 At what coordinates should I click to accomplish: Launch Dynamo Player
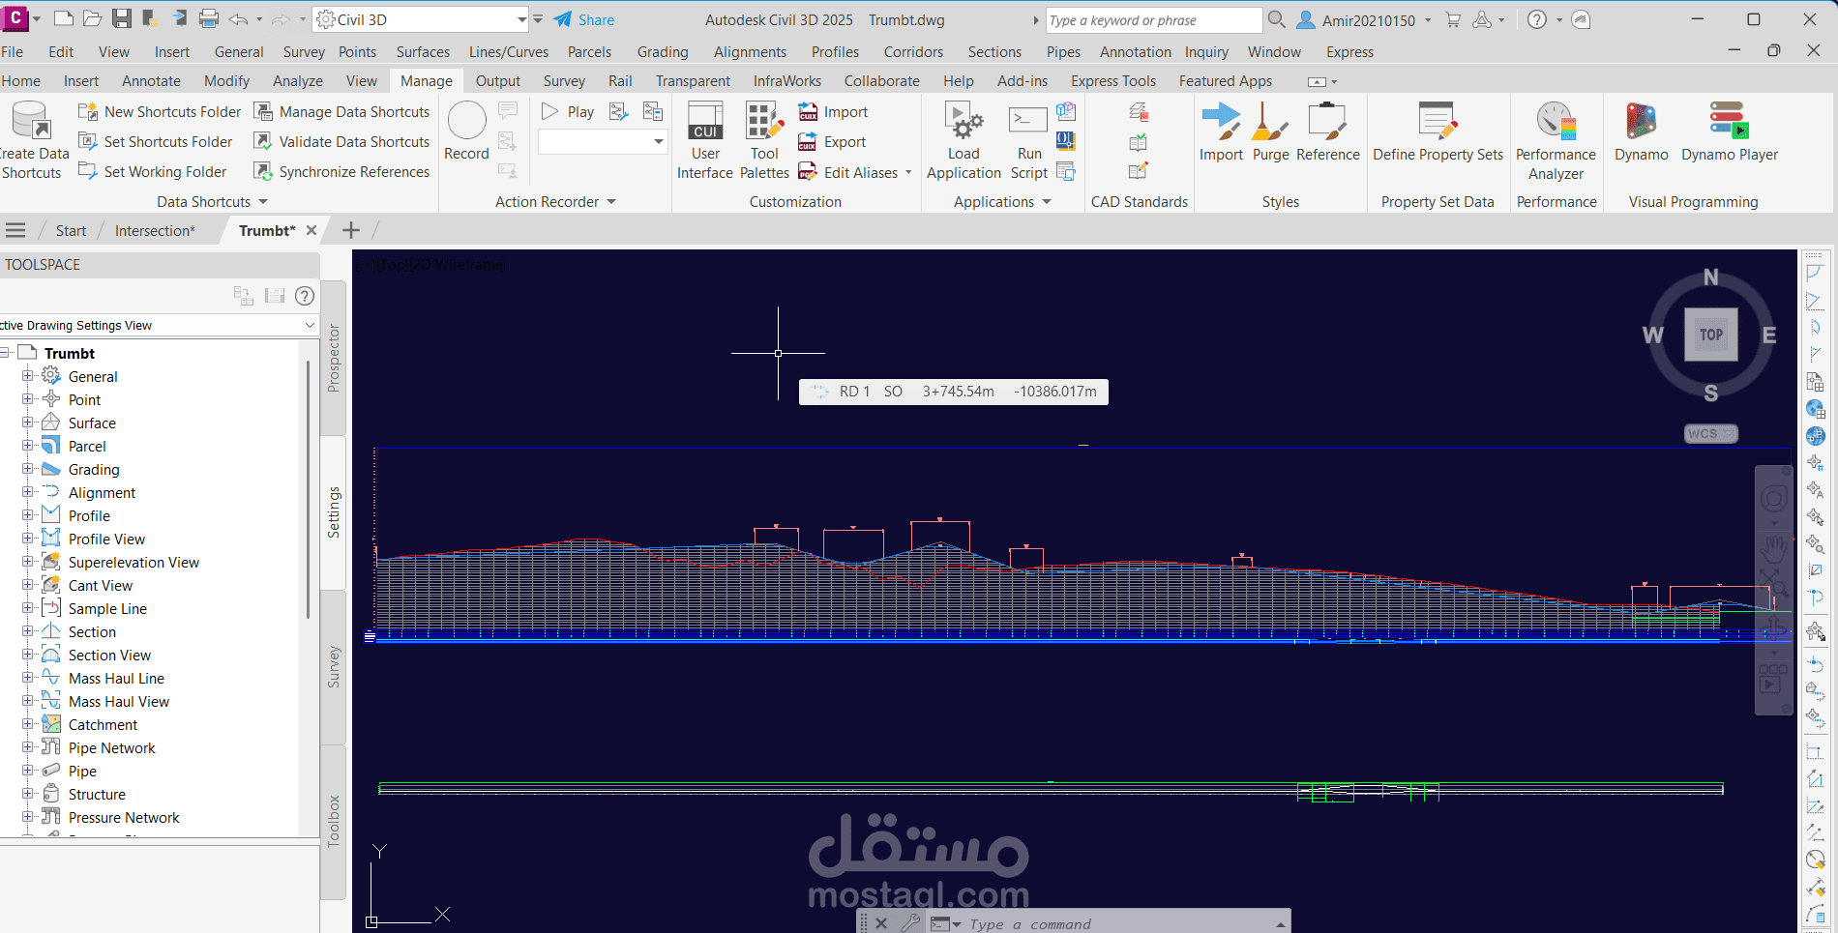coord(1730,132)
